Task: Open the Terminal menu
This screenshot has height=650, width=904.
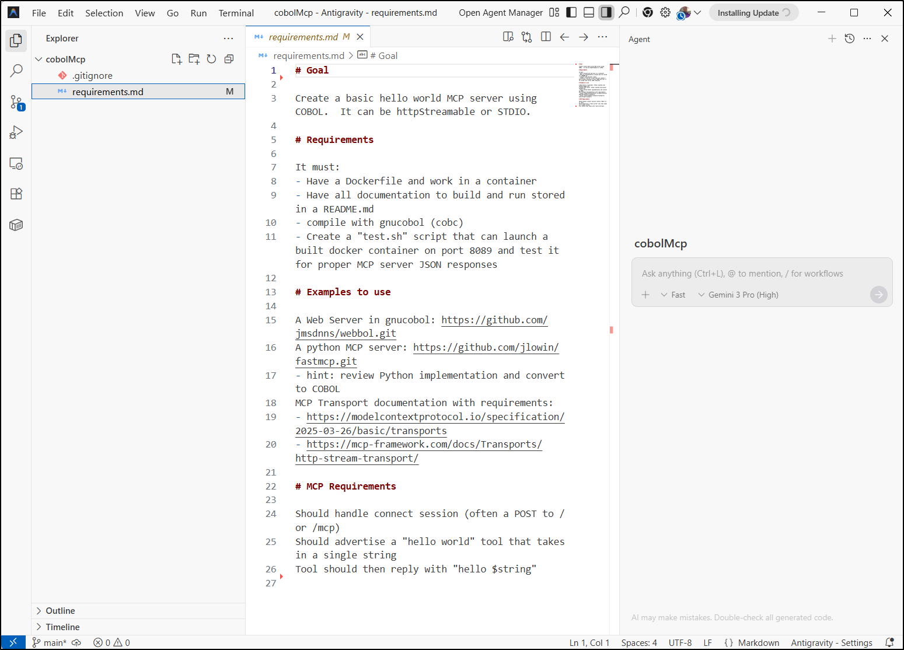Action: [x=236, y=13]
